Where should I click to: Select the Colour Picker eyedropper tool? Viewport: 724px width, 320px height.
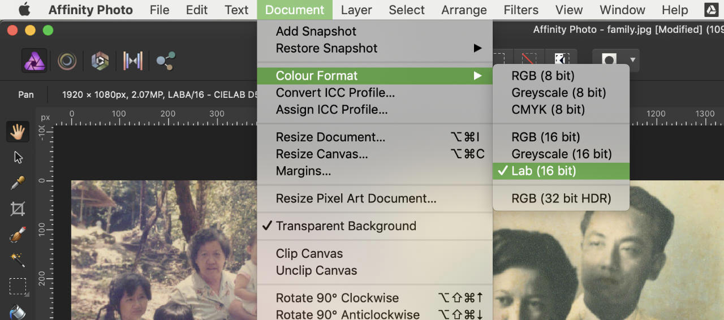(18, 183)
